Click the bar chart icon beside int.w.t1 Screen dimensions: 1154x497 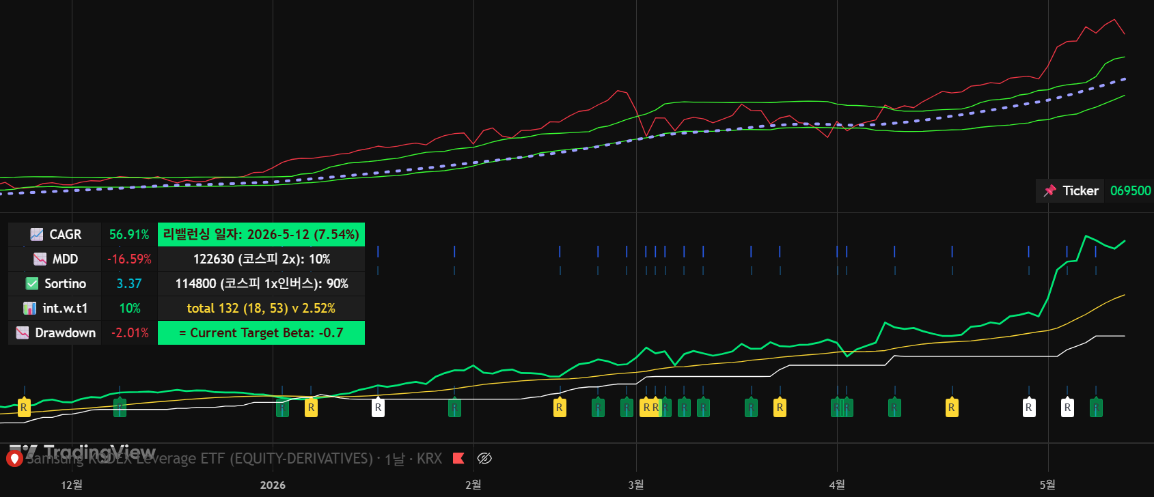pyautogui.click(x=30, y=309)
